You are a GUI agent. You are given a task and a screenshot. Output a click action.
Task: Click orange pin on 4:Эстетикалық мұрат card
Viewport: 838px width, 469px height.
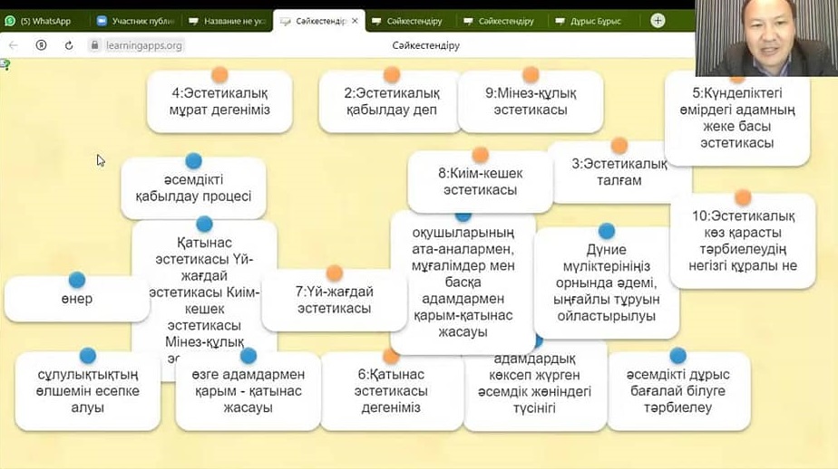[219, 74]
